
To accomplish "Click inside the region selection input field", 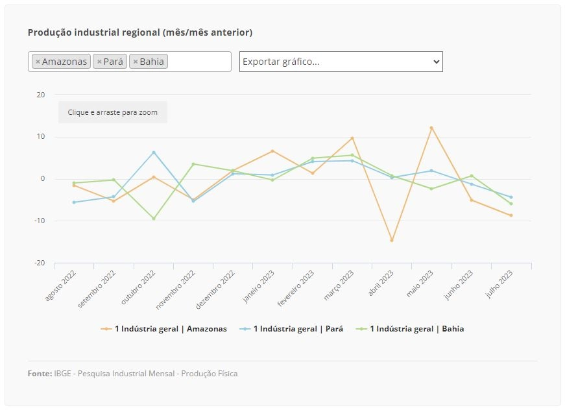I will point(199,62).
